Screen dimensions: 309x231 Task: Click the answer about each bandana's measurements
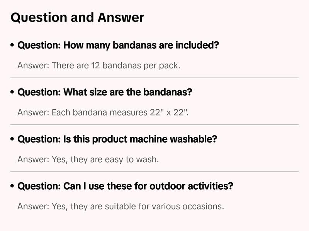103,113
